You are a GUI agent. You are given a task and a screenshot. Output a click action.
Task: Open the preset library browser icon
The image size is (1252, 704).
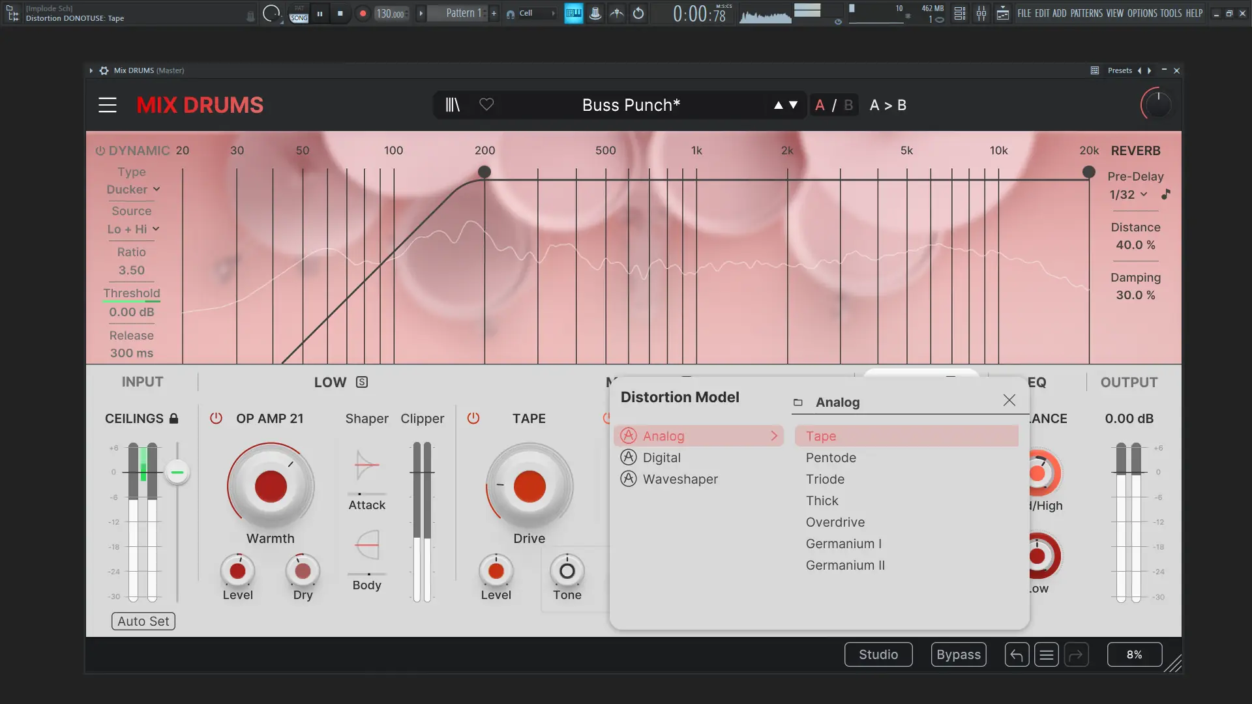(x=453, y=105)
